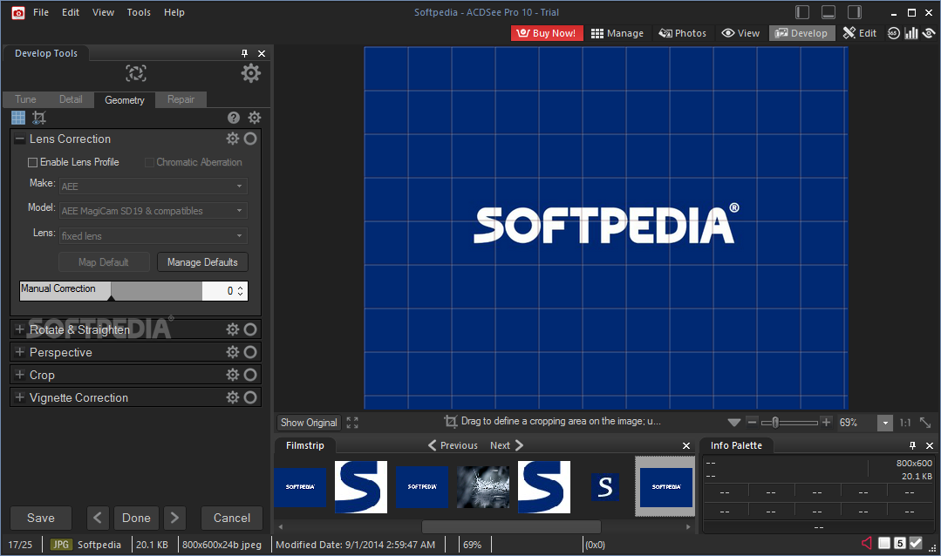Switch to Manage mode

click(x=617, y=33)
